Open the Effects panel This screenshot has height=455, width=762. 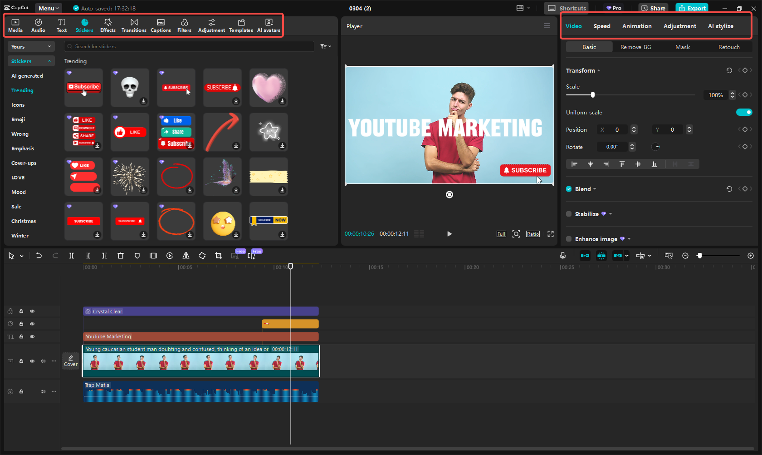coord(107,25)
